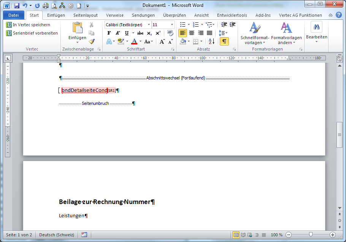
Task: Toggle italic formatting with the K button
Action: tap(118, 33)
